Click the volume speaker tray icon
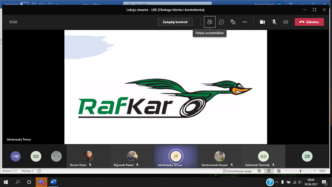Viewport: 332px width, 187px height. 300,182
